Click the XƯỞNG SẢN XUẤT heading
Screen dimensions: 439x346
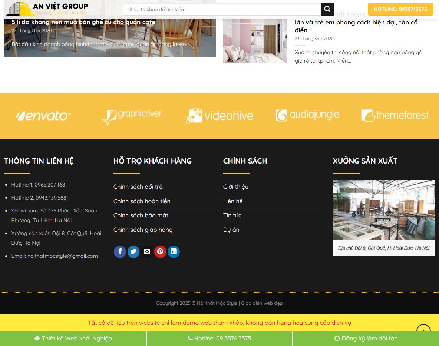[365, 161]
